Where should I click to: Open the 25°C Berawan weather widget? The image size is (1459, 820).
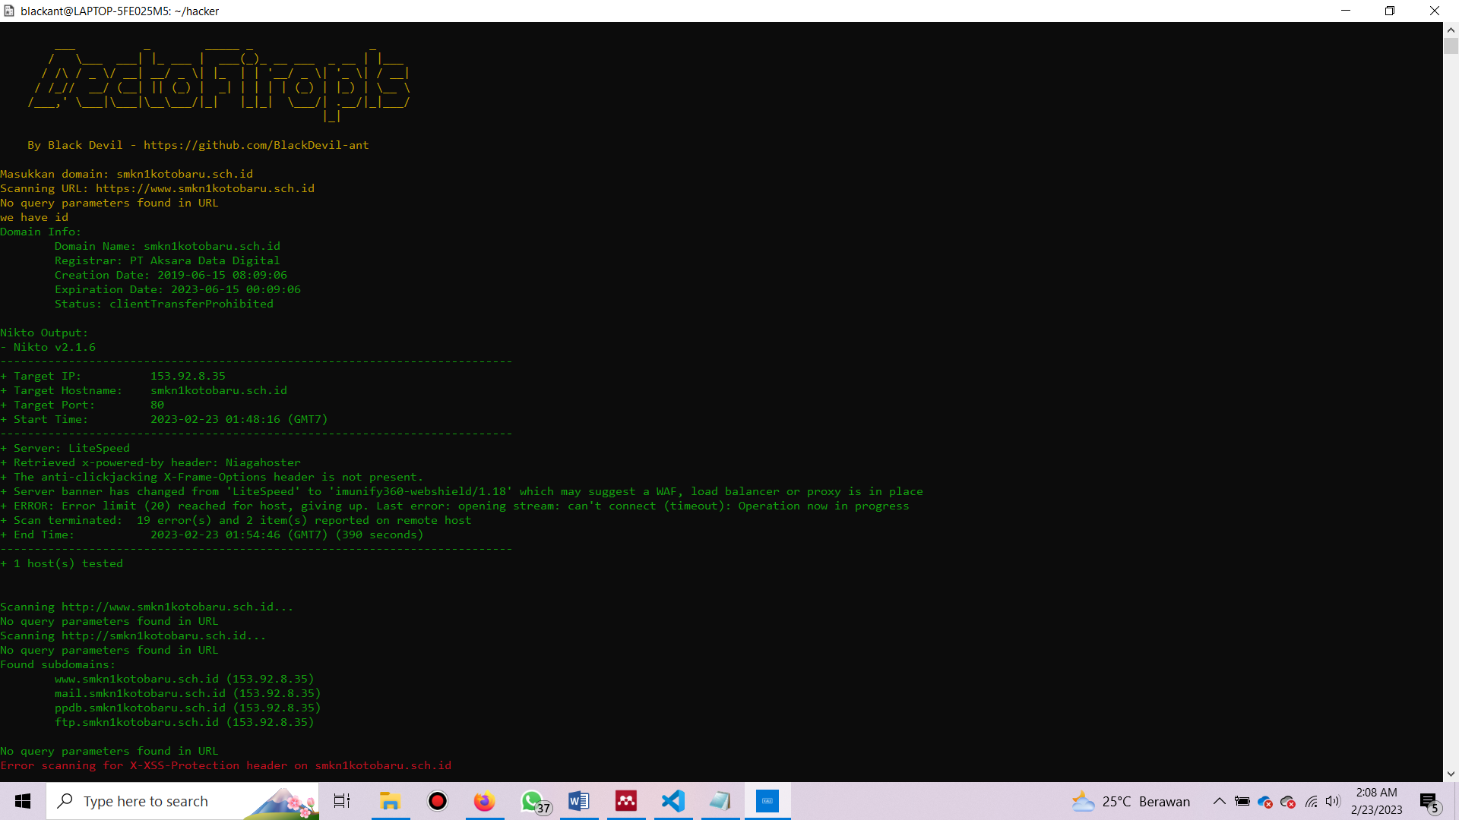1132,801
